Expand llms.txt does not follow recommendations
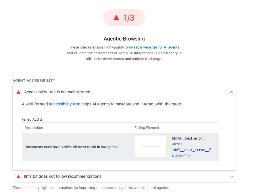254x195 pixels. point(232,177)
